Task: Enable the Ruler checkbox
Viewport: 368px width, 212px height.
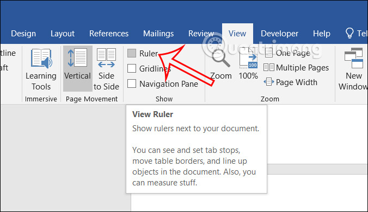Action: [x=132, y=53]
